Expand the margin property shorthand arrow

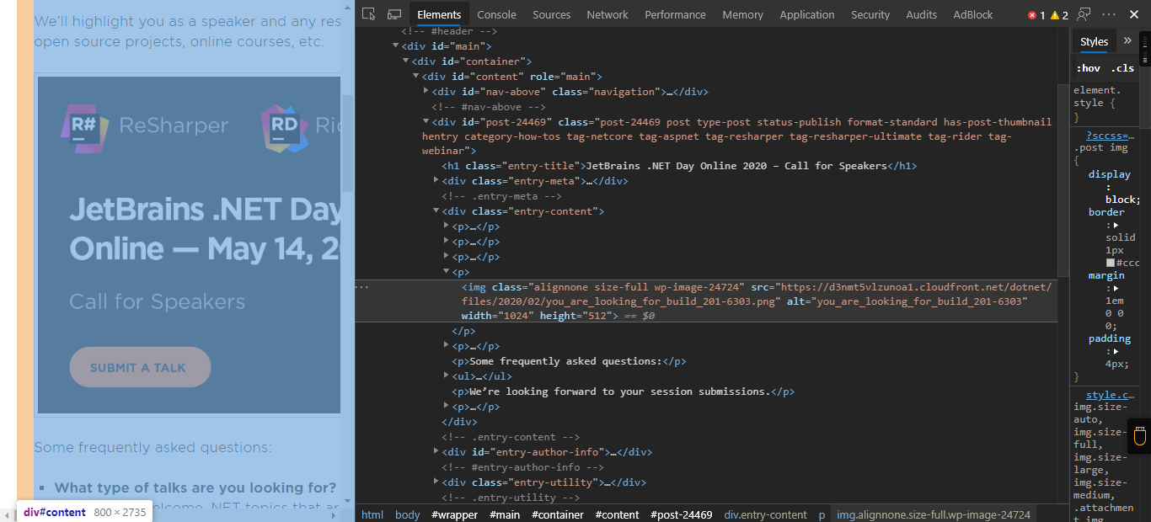point(1116,288)
